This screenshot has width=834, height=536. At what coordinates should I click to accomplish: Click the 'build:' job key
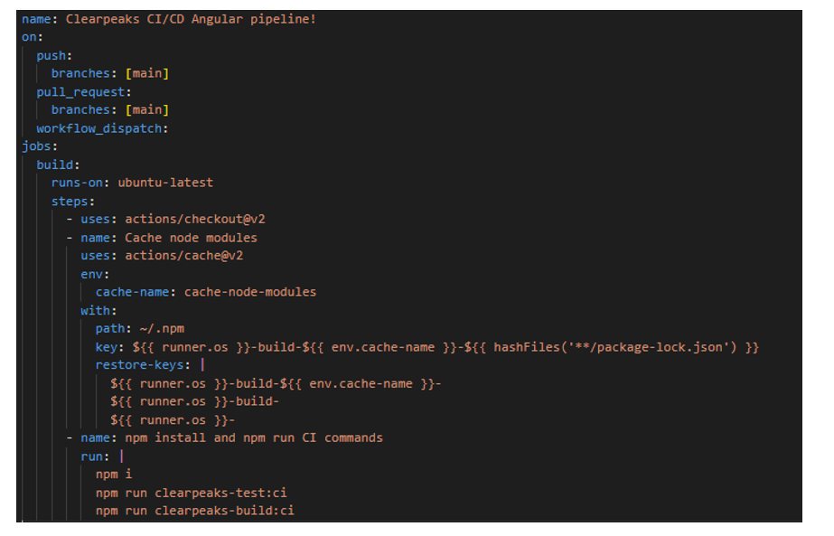coord(58,165)
